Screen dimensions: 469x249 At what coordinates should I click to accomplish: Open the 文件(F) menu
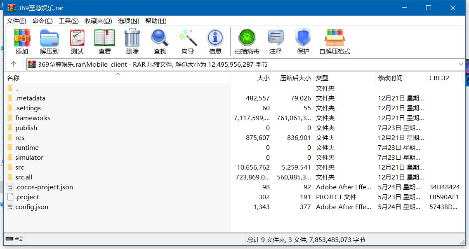pos(16,21)
